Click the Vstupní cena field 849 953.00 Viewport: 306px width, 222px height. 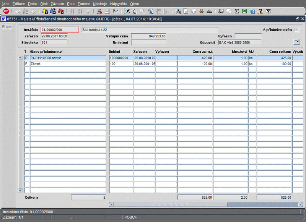point(148,36)
